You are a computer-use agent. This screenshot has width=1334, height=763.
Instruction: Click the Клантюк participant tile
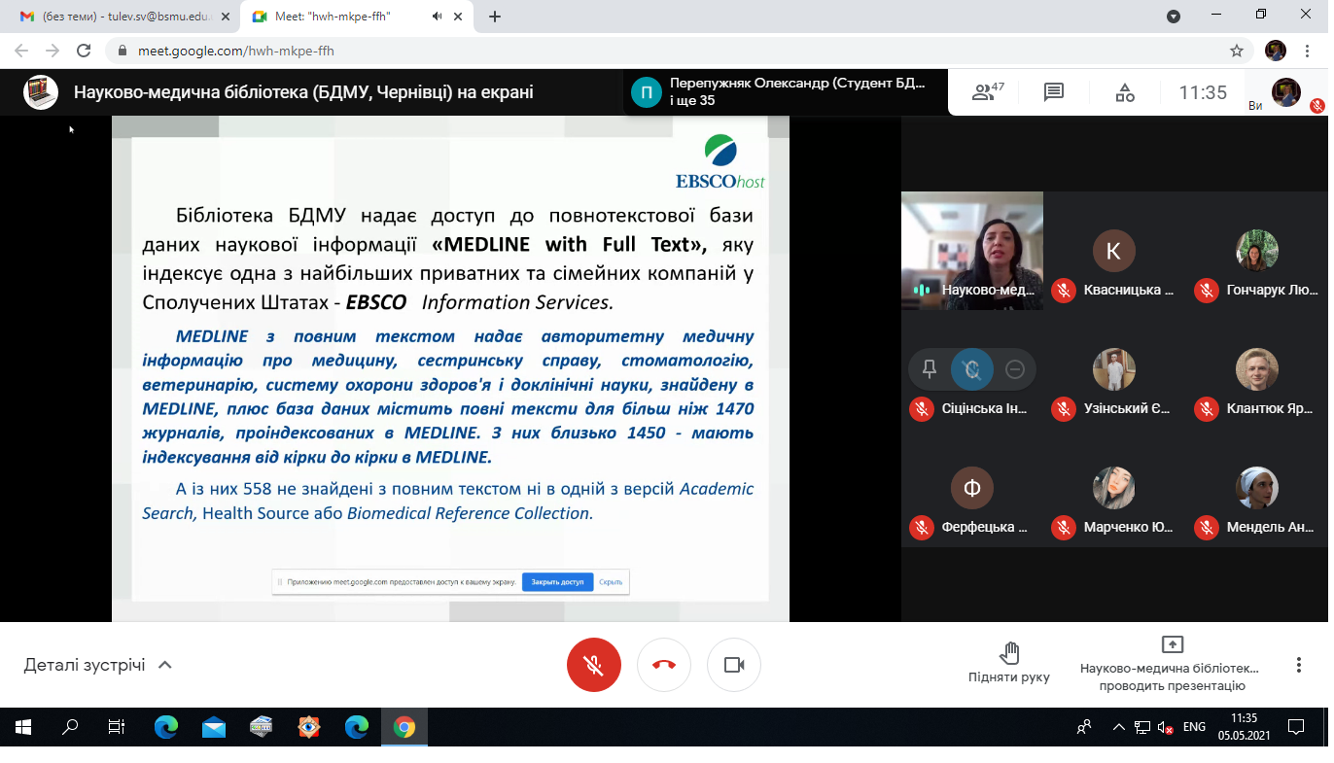(x=1257, y=369)
